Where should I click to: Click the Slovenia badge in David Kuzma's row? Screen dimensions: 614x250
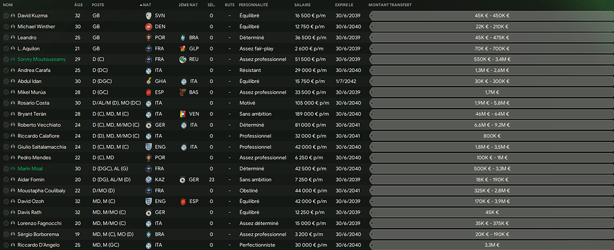tap(148, 15)
